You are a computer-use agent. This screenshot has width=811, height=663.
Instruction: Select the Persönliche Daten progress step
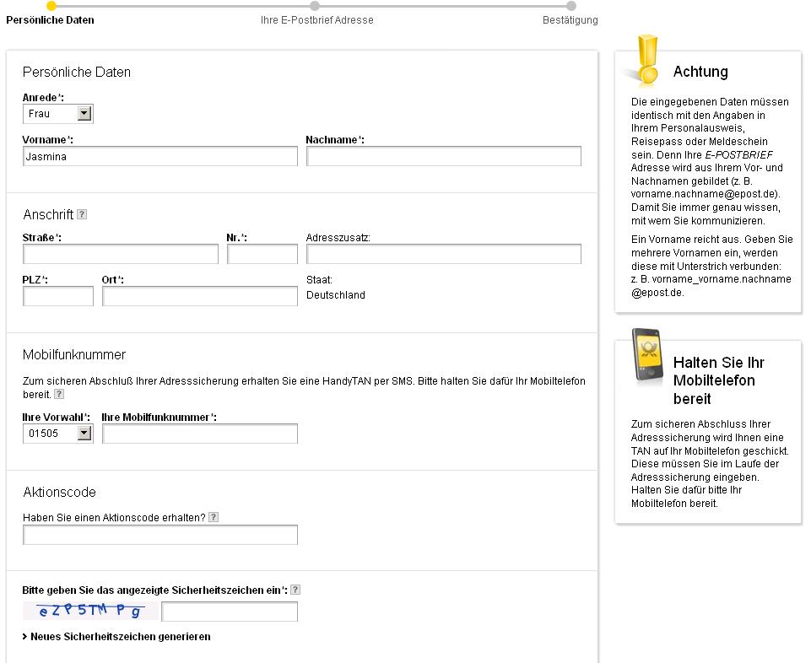[x=50, y=20]
